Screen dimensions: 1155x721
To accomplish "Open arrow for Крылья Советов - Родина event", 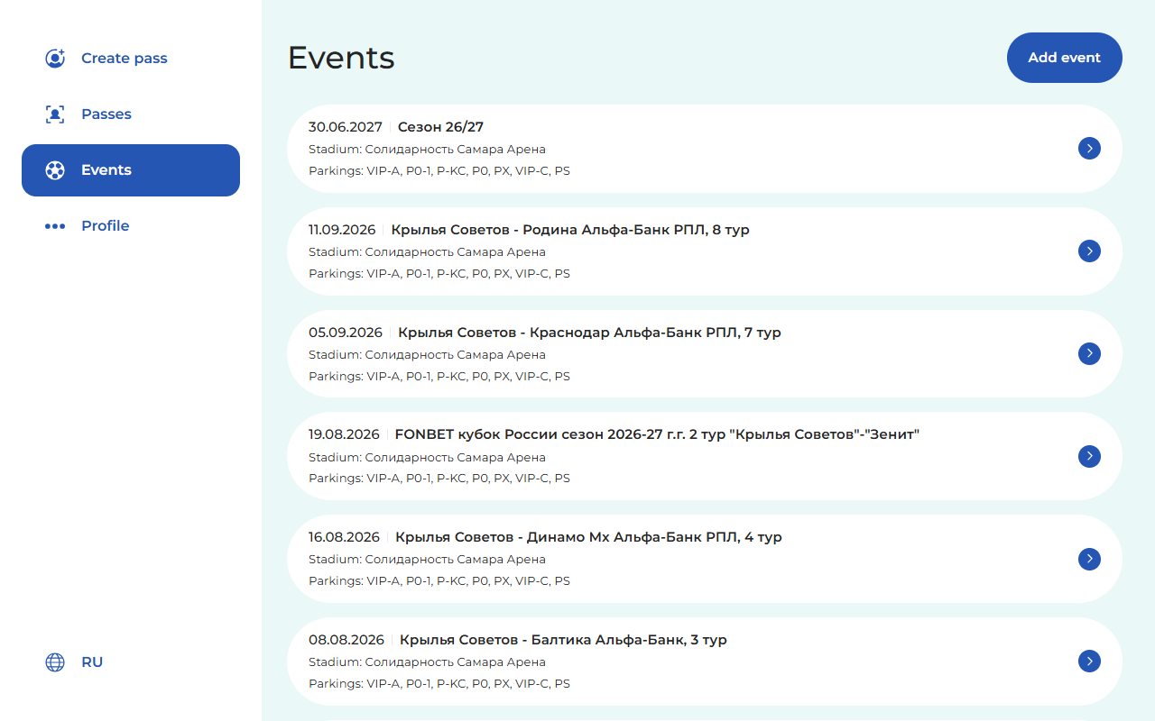I will [1089, 251].
